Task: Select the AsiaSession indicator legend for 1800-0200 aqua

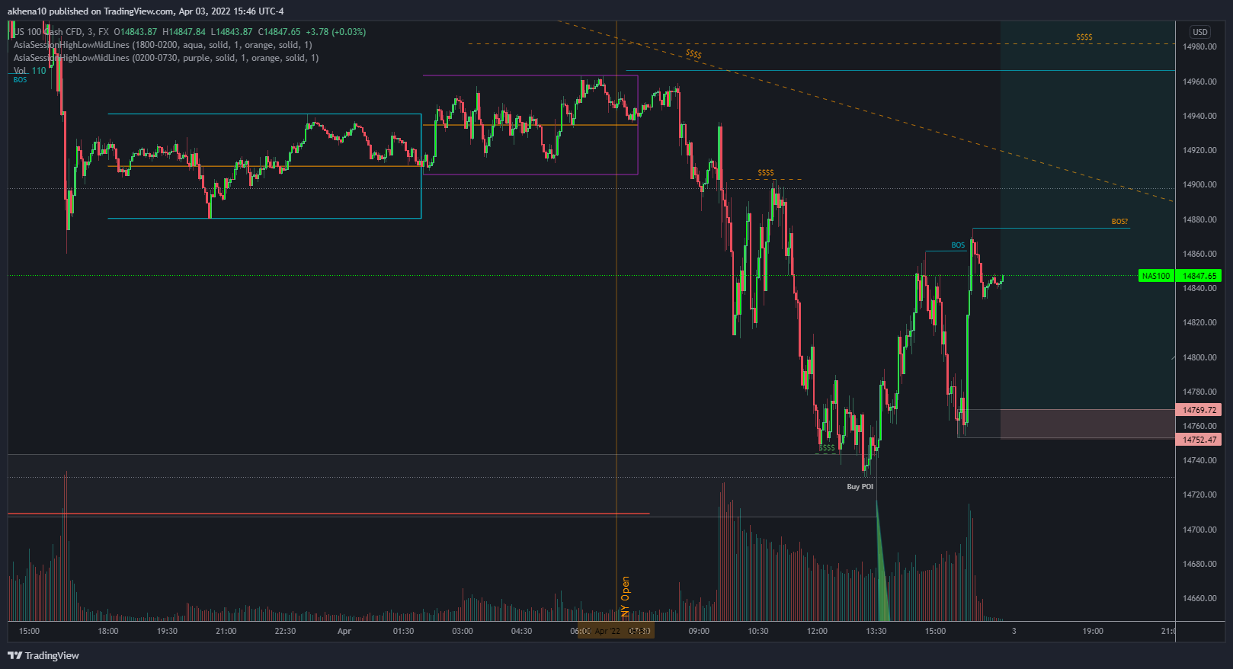Action: pyautogui.click(x=162, y=45)
